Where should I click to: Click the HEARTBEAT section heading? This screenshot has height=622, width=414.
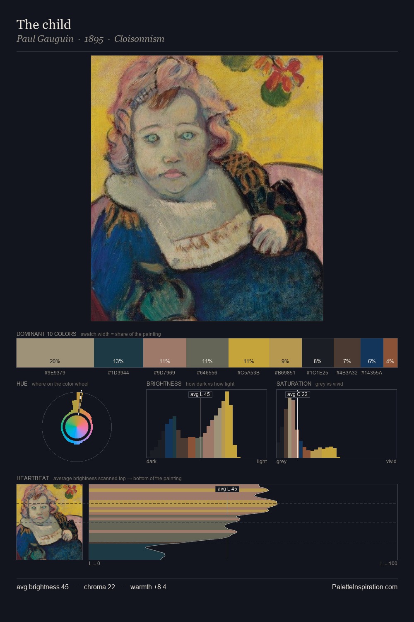click(33, 478)
